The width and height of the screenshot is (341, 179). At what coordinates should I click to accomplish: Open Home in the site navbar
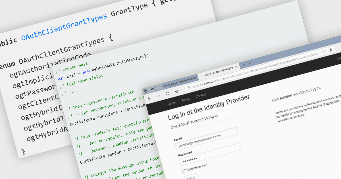coord(172,103)
